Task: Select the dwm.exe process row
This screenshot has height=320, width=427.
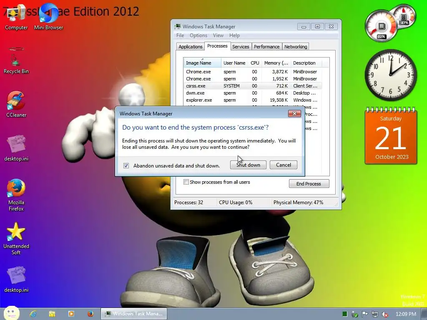Action: 253,93
